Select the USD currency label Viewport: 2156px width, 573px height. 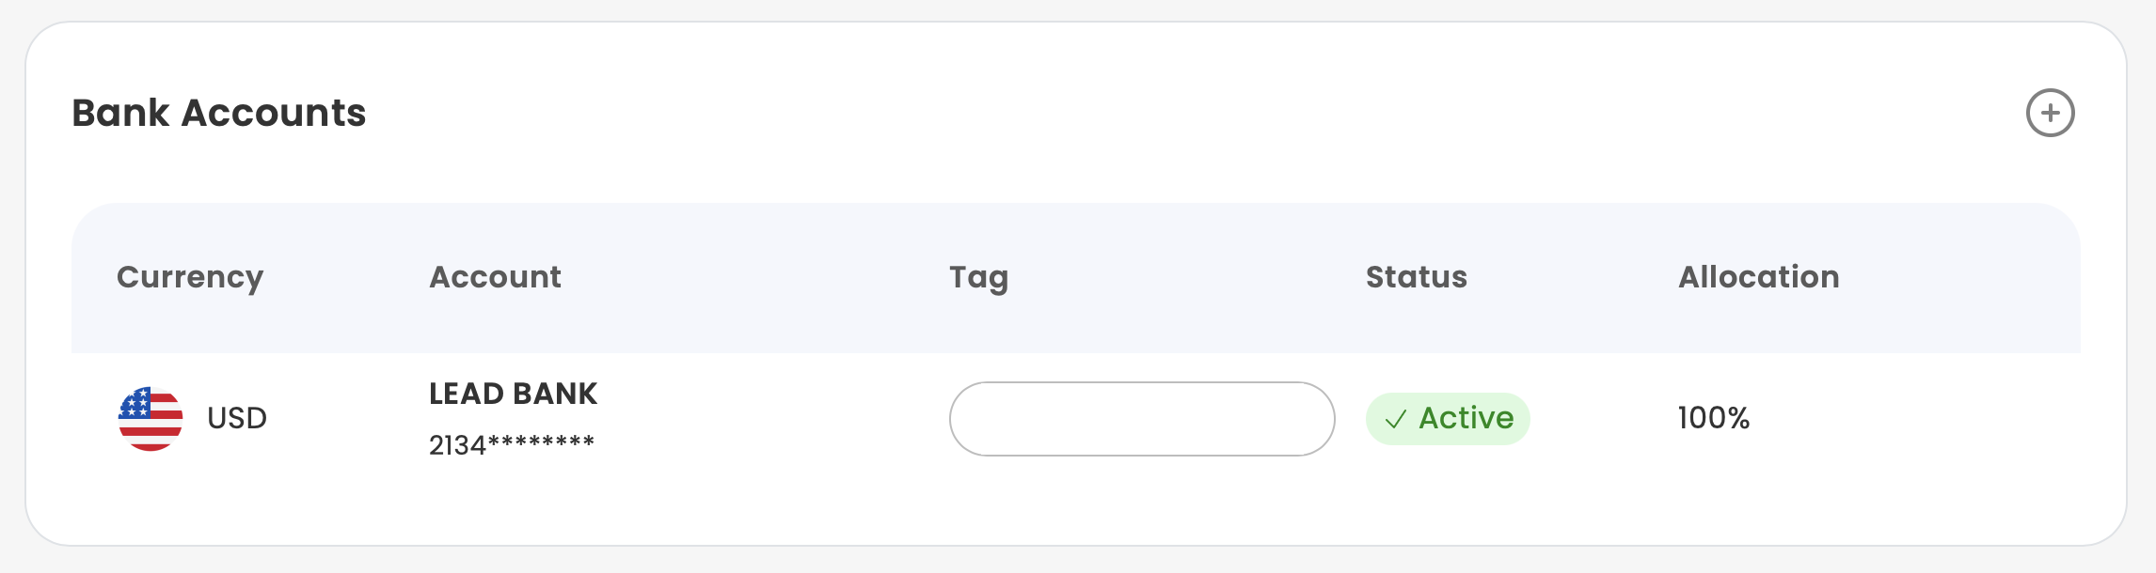pos(237,418)
